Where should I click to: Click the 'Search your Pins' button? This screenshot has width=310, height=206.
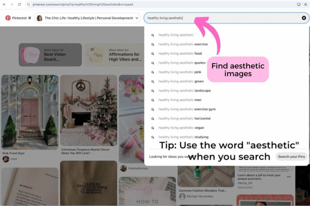coord(291,157)
